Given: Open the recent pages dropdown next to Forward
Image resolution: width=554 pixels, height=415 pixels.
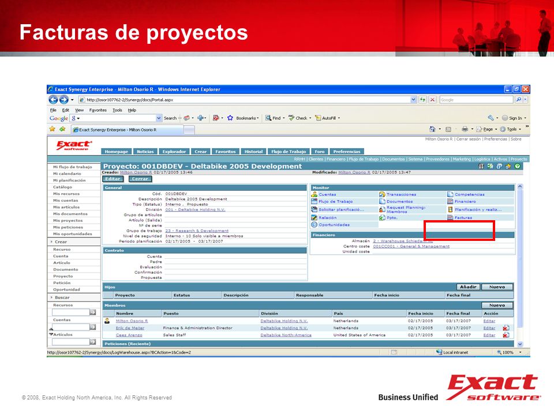Looking at the screenshot, I should [x=72, y=100].
